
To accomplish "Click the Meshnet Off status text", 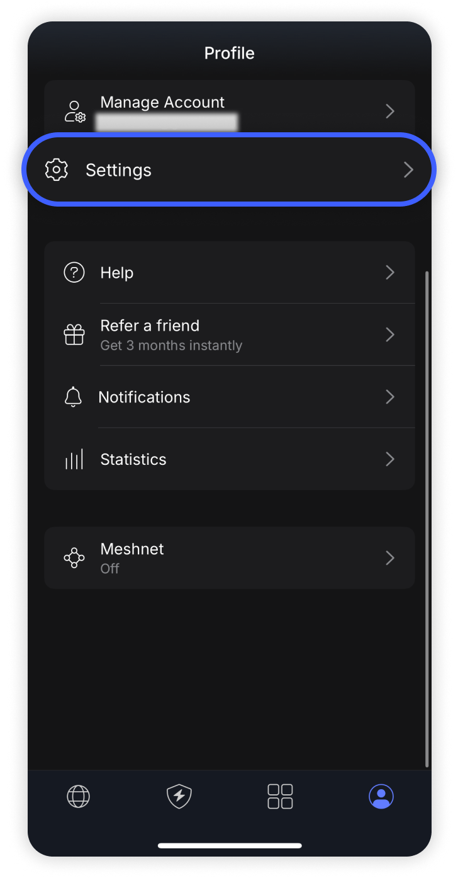I will pyautogui.click(x=109, y=569).
